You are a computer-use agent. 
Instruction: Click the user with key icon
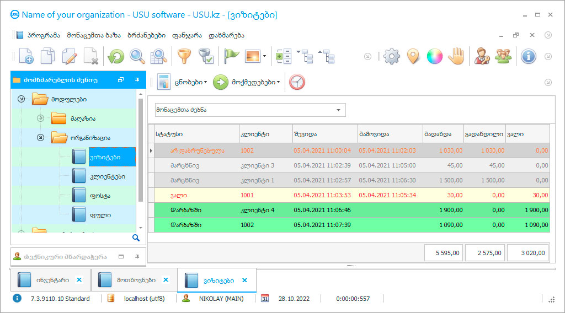(x=482, y=56)
